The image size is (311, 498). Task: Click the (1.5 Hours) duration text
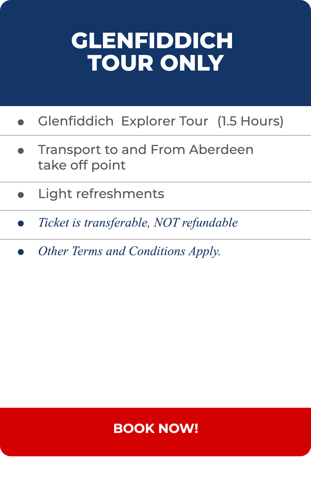[x=250, y=121]
